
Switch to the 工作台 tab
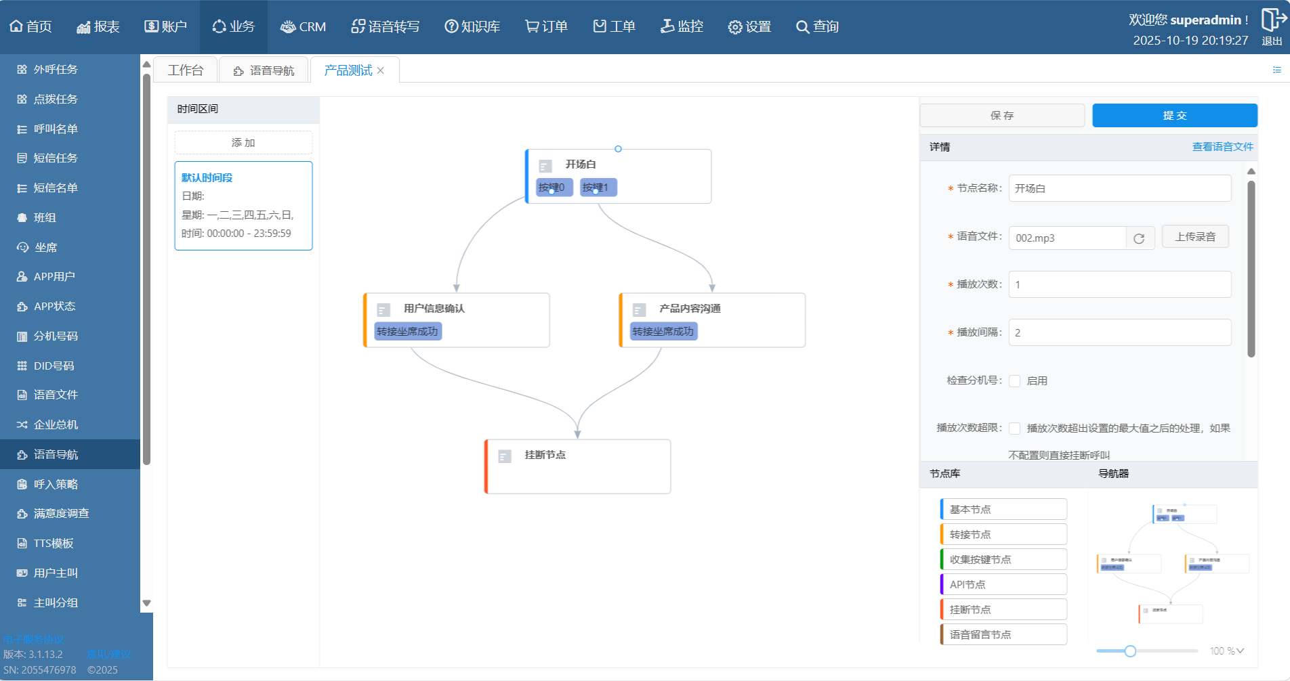tap(186, 70)
